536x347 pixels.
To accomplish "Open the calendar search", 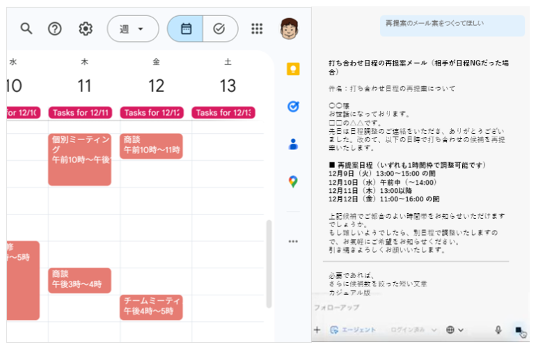I will [26, 29].
